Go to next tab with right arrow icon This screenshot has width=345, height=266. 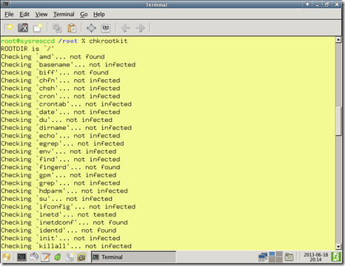pos(140,28)
